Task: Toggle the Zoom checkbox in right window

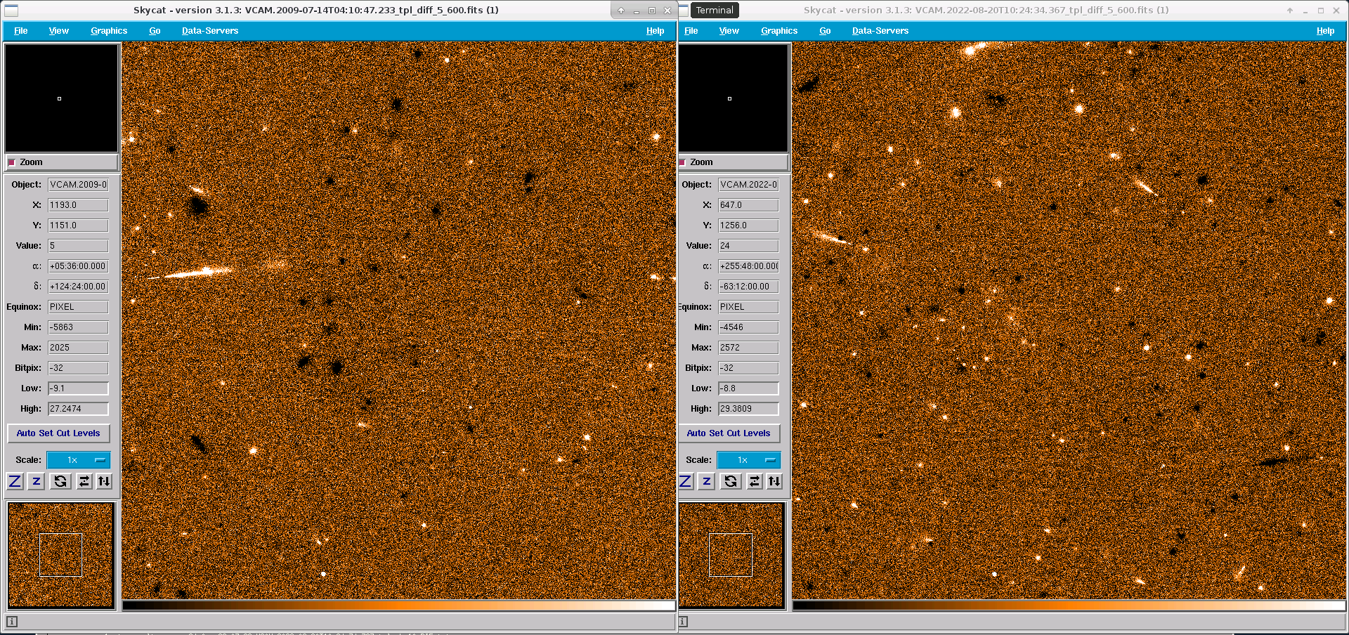Action: pyautogui.click(x=682, y=162)
